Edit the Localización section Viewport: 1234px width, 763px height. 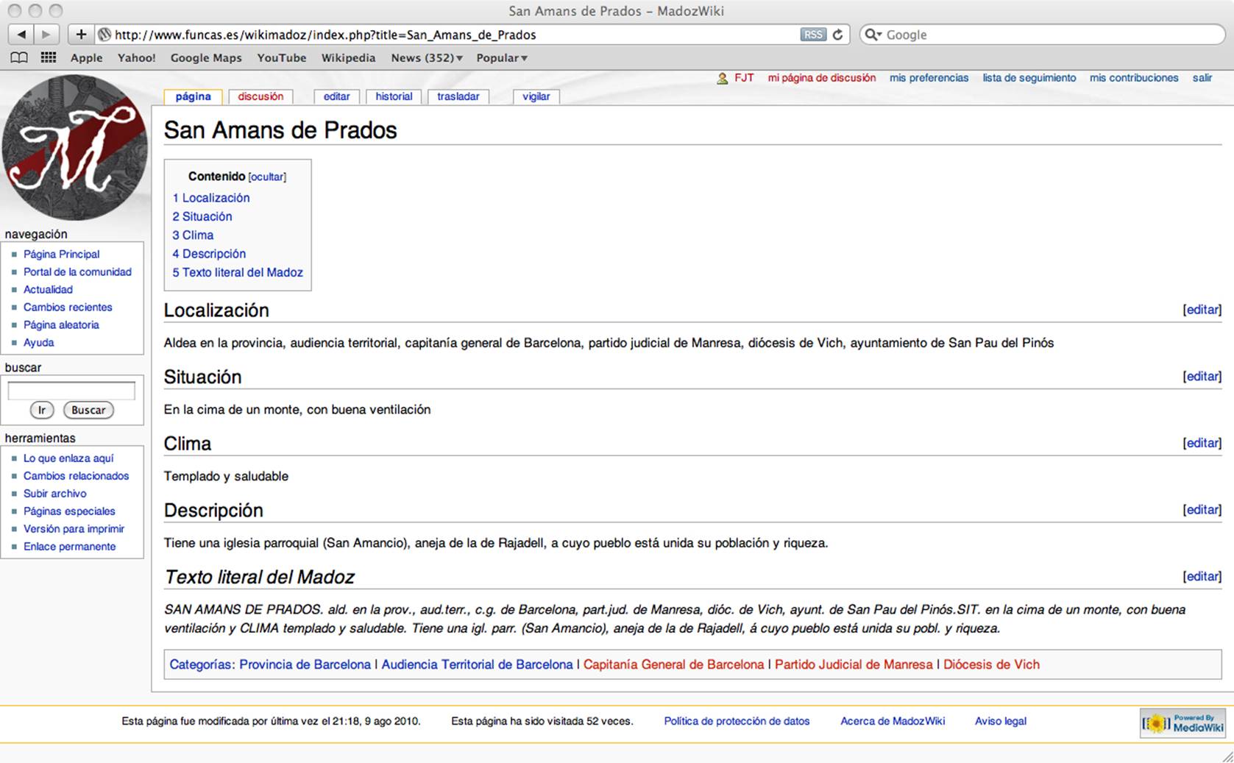(x=1202, y=310)
